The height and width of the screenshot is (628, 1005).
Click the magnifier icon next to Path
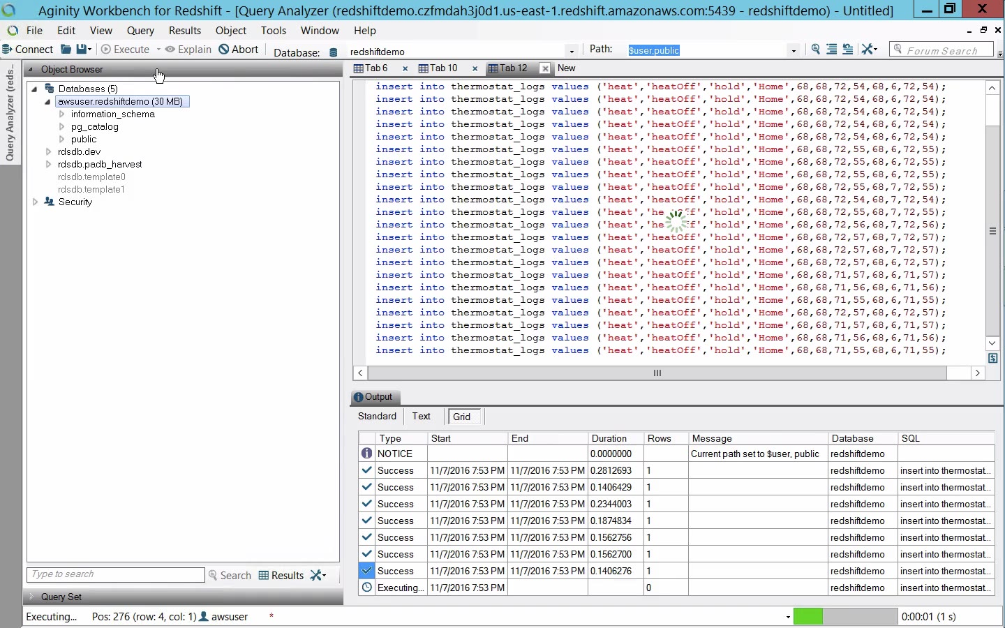(815, 50)
